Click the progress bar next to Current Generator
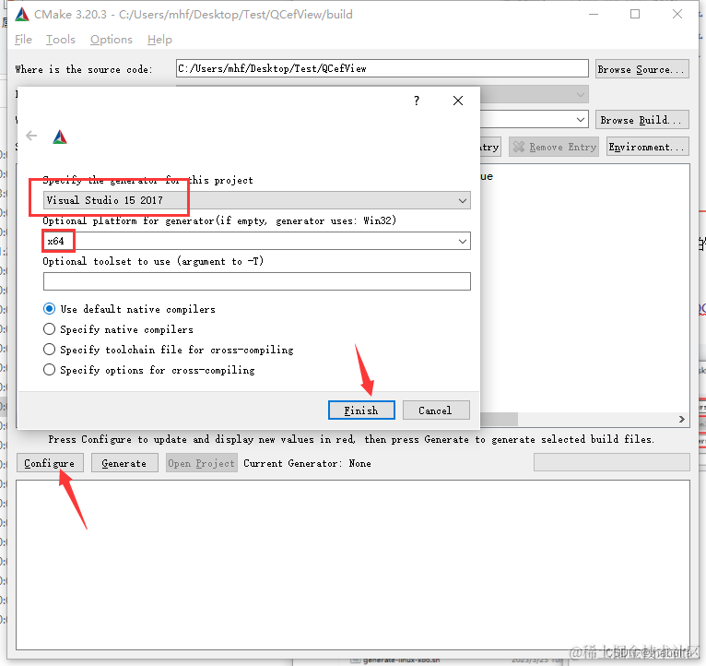The image size is (706, 666). 611,462
